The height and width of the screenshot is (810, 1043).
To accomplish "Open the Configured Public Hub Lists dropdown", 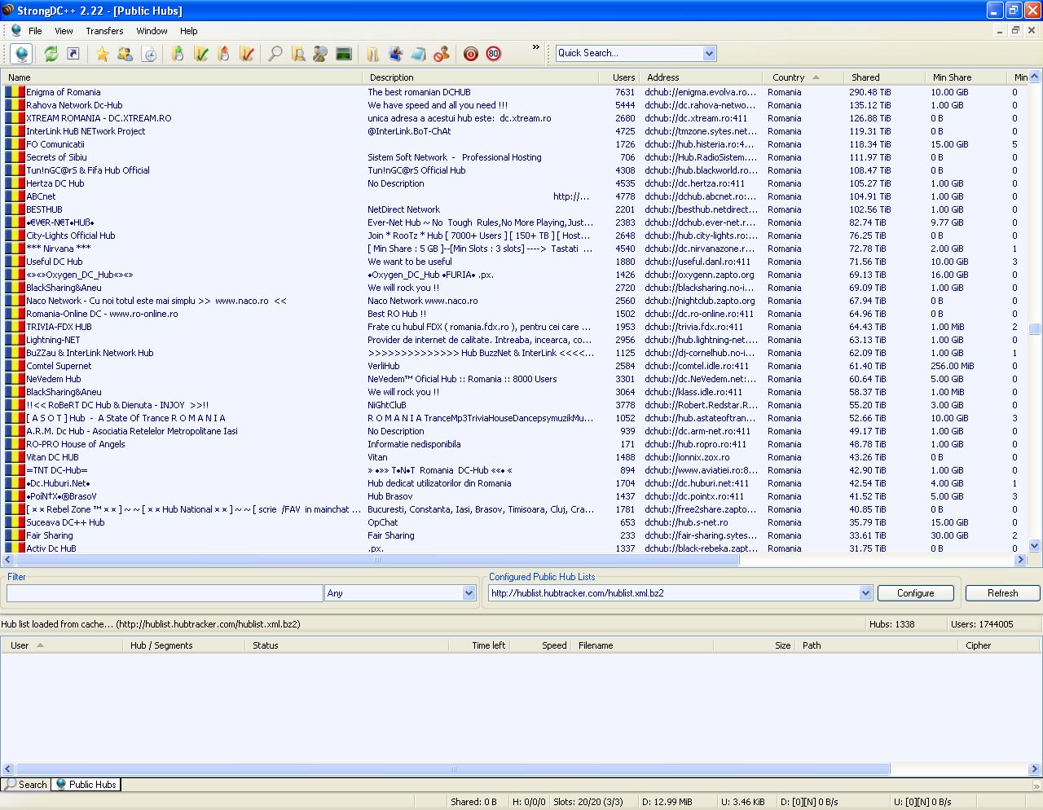I will click(865, 593).
